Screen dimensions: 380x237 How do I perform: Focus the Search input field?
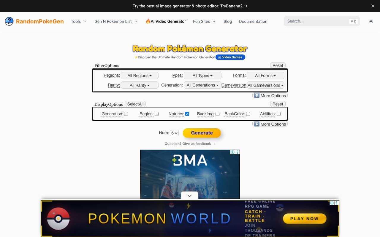coord(322,21)
